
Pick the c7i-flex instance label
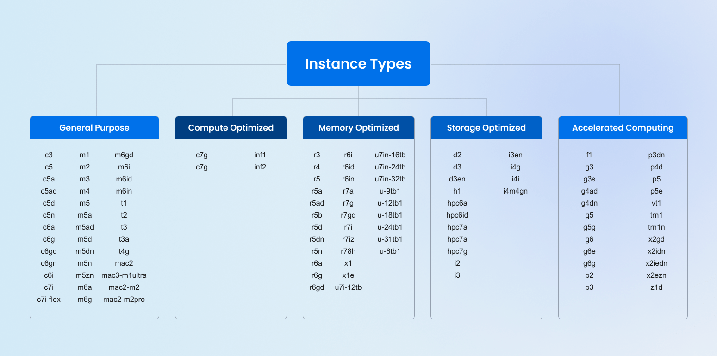(x=49, y=300)
